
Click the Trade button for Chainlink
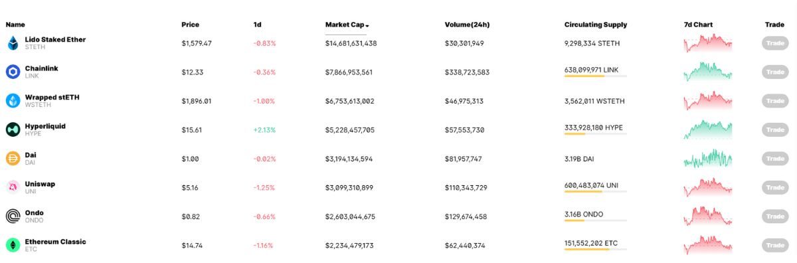pyautogui.click(x=775, y=72)
